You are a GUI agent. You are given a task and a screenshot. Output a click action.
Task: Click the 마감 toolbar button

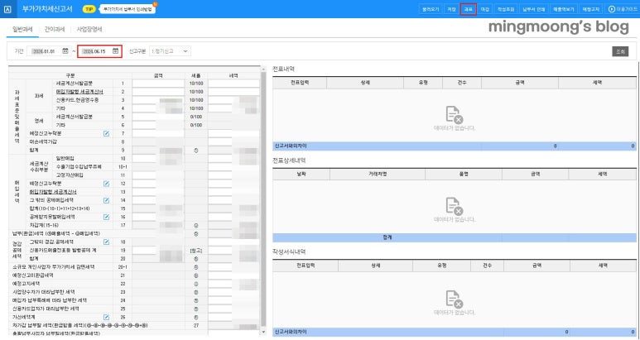[485, 9]
